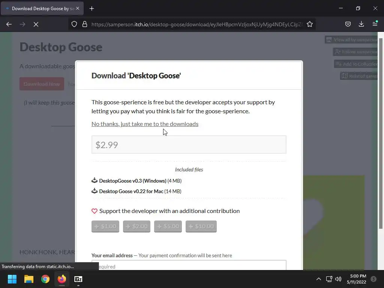View site security padlock info
Image resolution: width=384 pixels, height=288 pixels.
coord(85,24)
